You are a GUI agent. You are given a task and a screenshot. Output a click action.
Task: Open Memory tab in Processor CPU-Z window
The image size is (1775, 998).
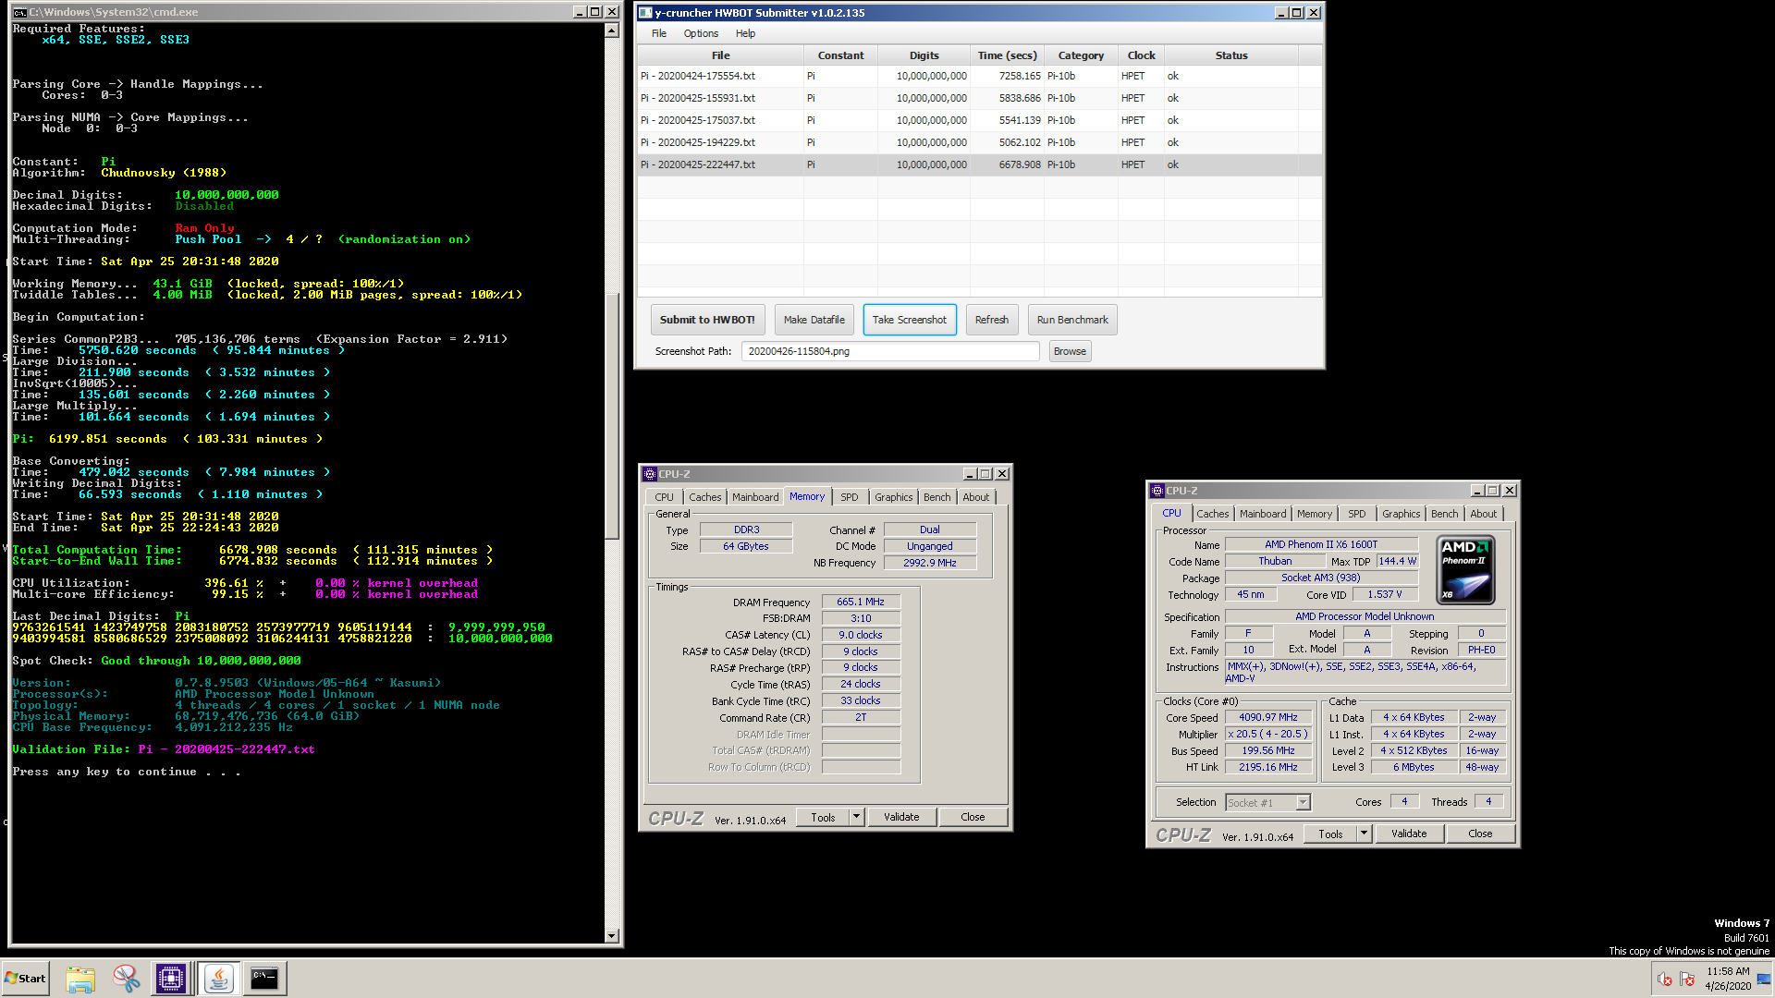[x=1314, y=514]
